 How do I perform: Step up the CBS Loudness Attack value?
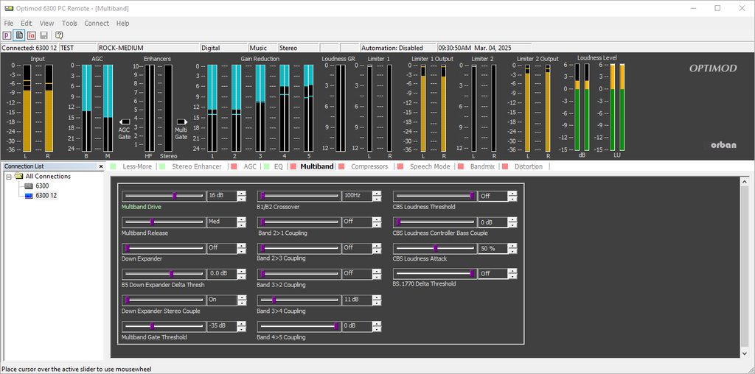(512, 245)
